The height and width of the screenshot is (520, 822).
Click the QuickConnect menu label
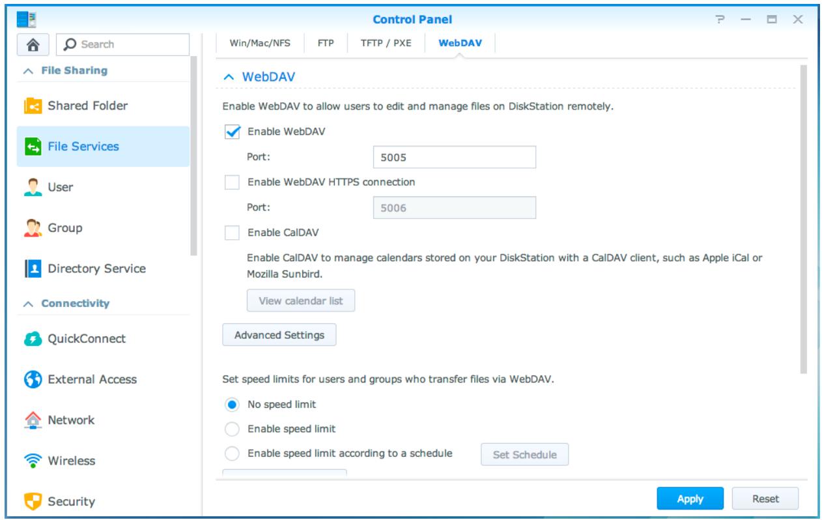pos(87,339)
